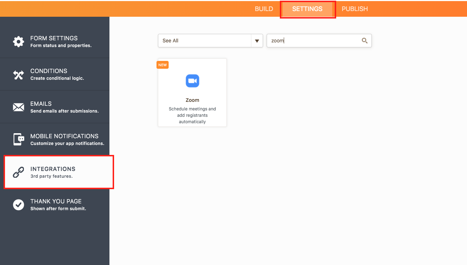This screenshot has height=265, width=467.
Task: Open the See All category dropdown
Action: (x=210, y=41)
